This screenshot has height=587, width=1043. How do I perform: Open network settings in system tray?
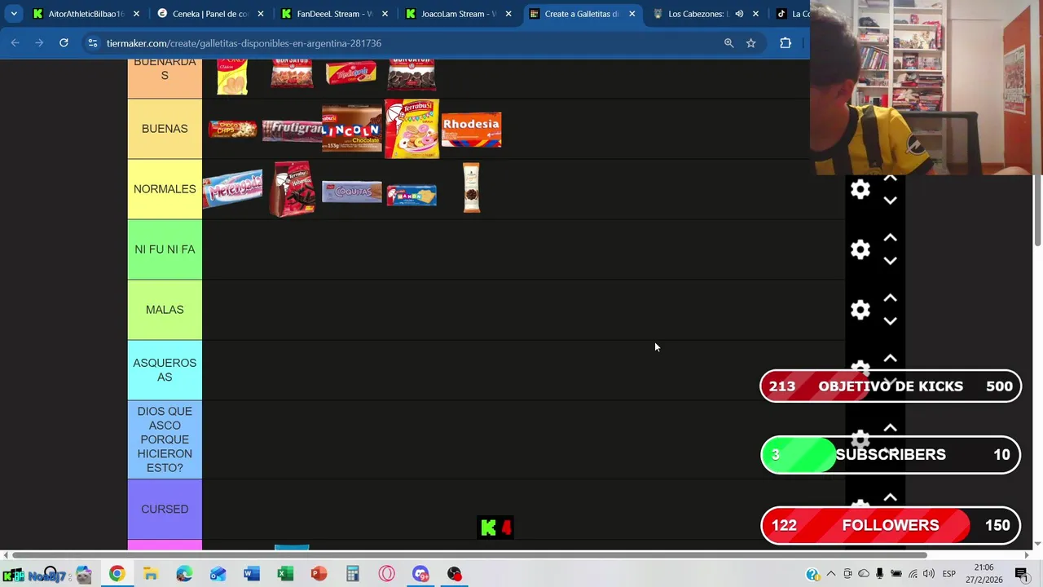[913, 574]
